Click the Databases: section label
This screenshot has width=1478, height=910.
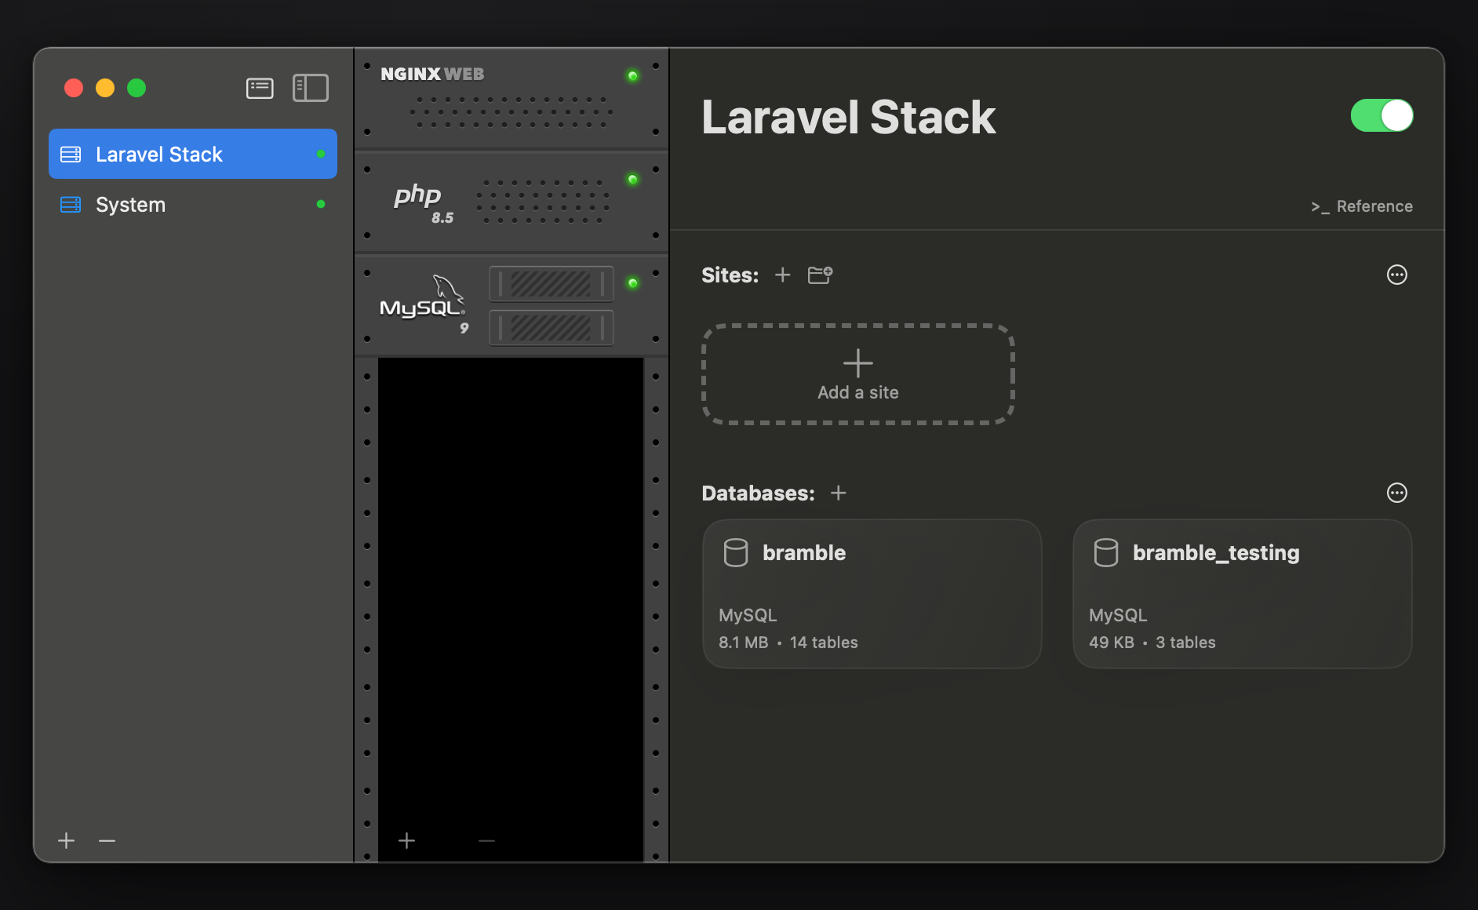[759, 493]
